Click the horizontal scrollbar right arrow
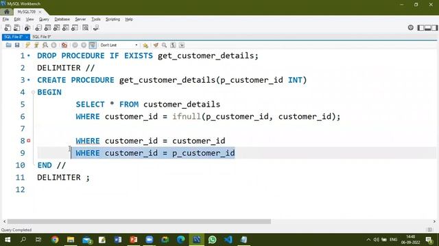 point(434,221)
